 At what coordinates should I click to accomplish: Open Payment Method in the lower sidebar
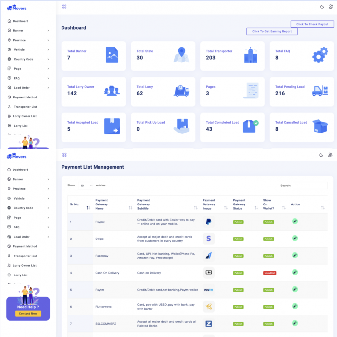pos(25,246)
